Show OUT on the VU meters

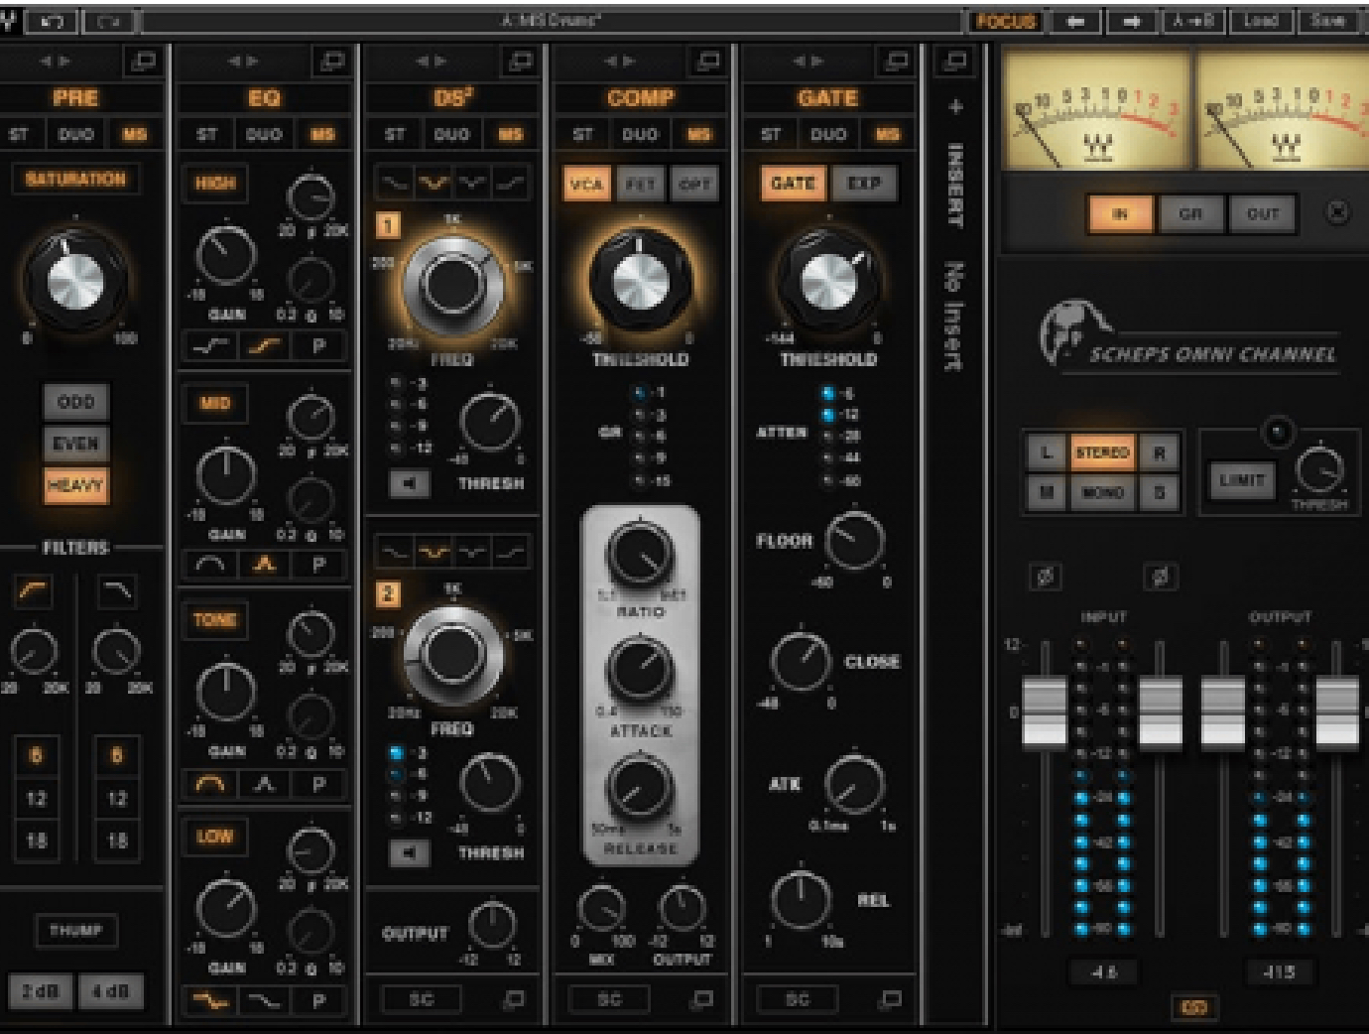pos(1262,213)
